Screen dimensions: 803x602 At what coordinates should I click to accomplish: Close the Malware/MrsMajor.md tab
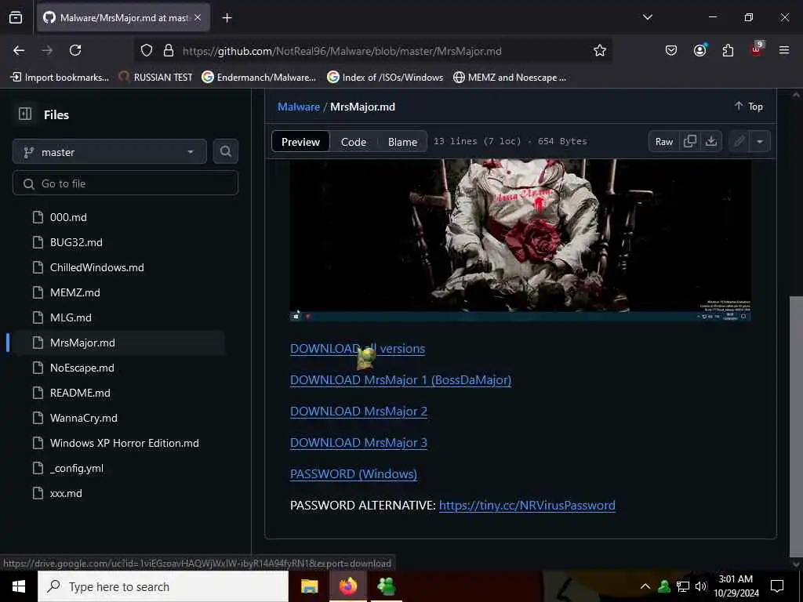(198, 18)
